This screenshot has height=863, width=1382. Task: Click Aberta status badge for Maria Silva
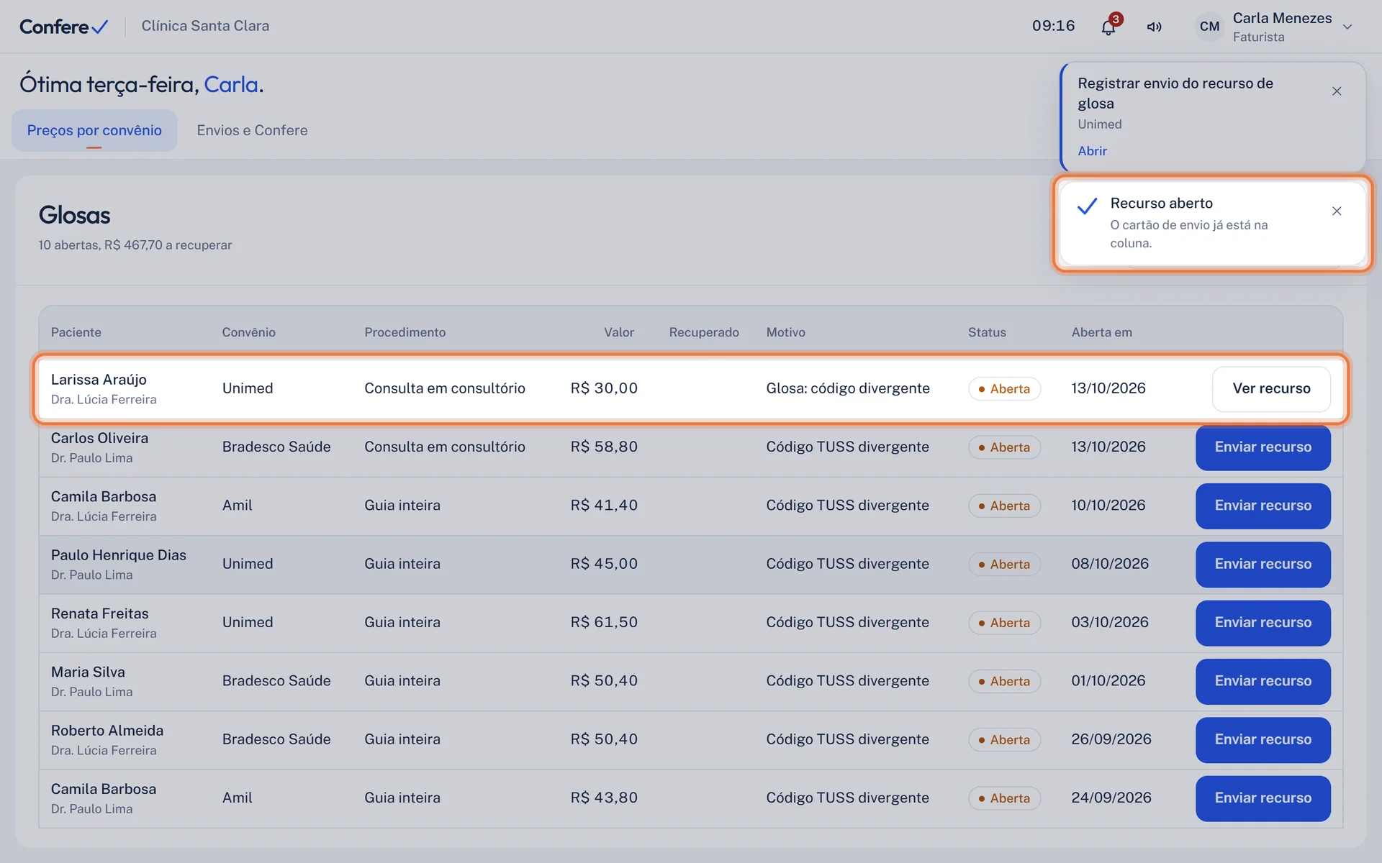pyautogui.click(x=1004, y=681)
